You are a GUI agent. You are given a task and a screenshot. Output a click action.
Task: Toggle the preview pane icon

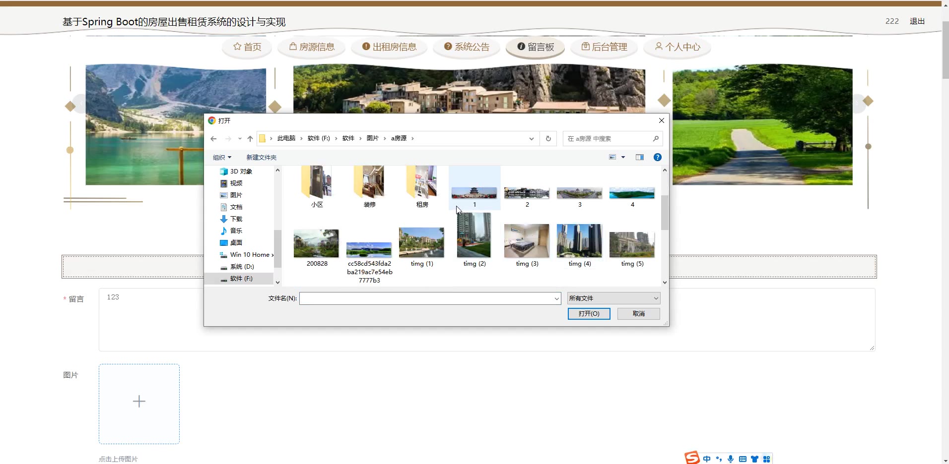[640, 157]
